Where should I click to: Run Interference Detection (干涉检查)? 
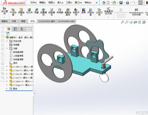pyautogui.click(x=13, y=12)
